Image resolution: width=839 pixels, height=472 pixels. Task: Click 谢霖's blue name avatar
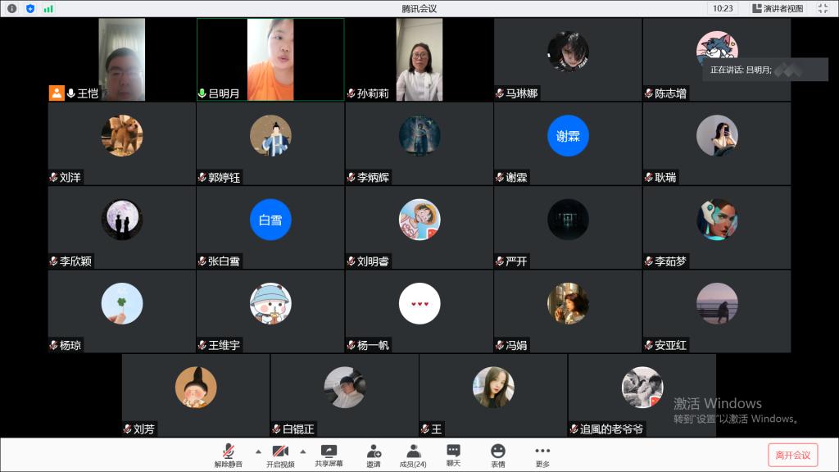coord(568,136)
